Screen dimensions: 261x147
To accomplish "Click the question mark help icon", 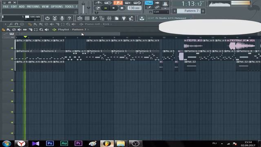I will [69, 18].
